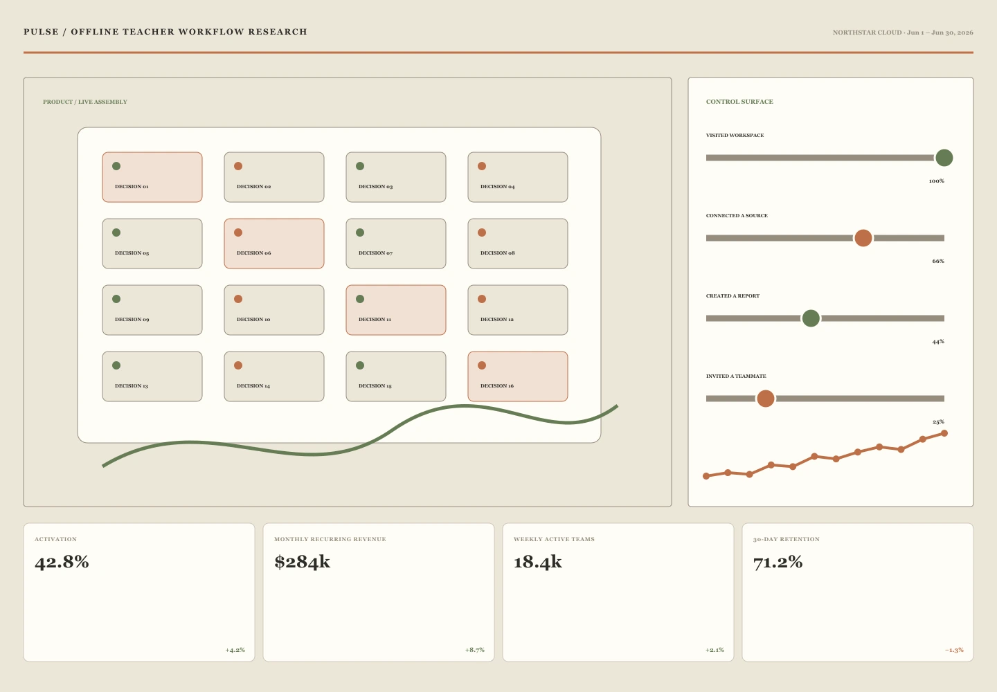Click the green dot on Decision 07
Viewport: 997px width, 692px height.
360,233
